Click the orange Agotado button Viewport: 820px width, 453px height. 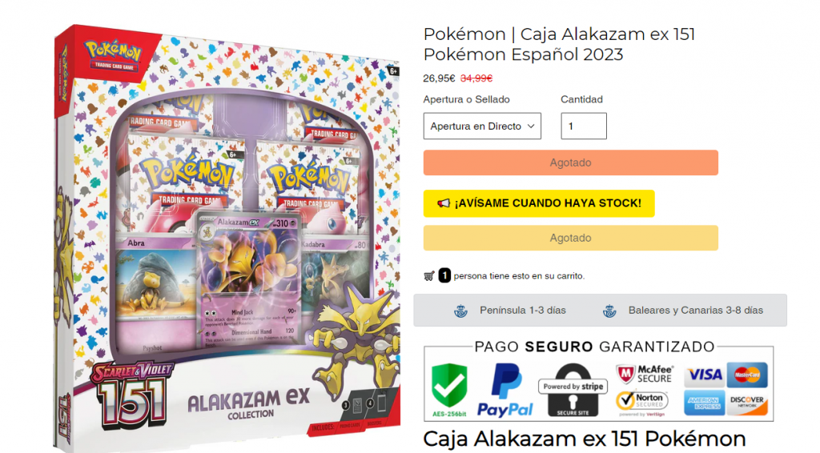coord(570,162)
